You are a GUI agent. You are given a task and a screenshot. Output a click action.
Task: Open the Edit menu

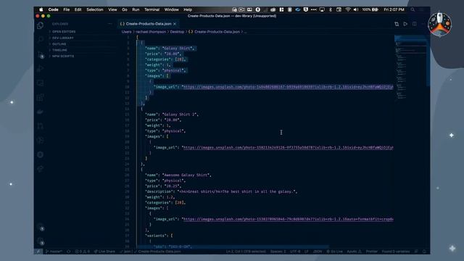click(x=78, y=9)
